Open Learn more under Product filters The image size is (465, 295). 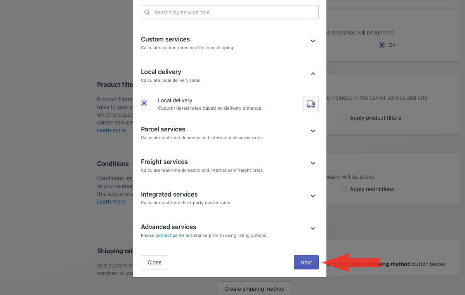click(x=111, y=130)
